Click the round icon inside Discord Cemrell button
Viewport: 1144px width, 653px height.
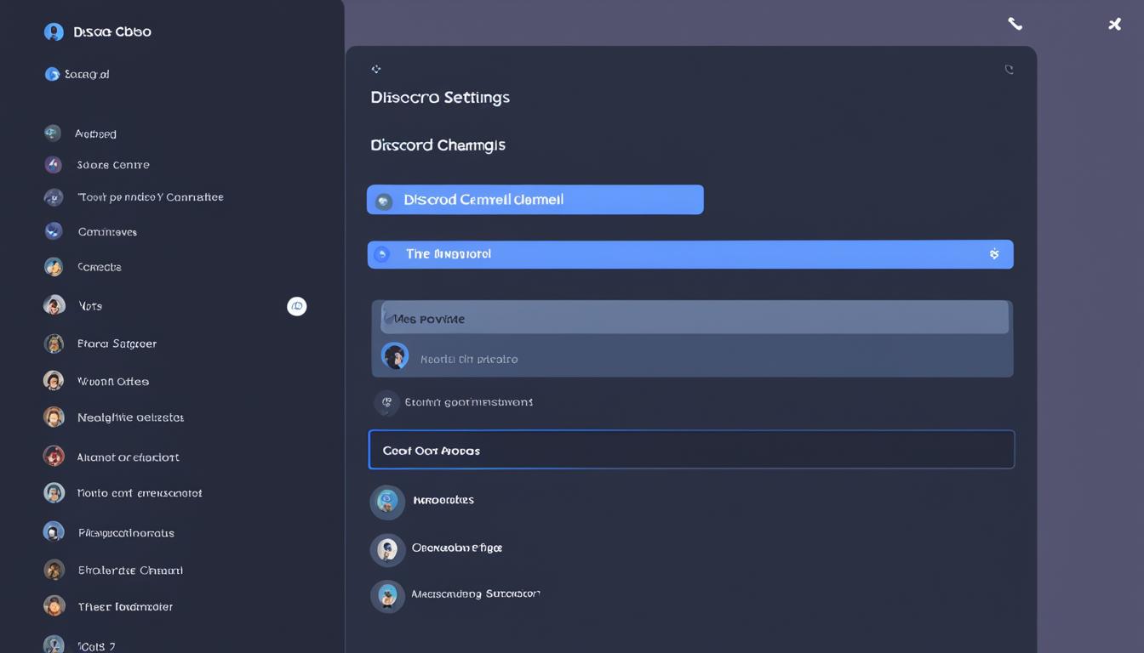click(384, 201)
